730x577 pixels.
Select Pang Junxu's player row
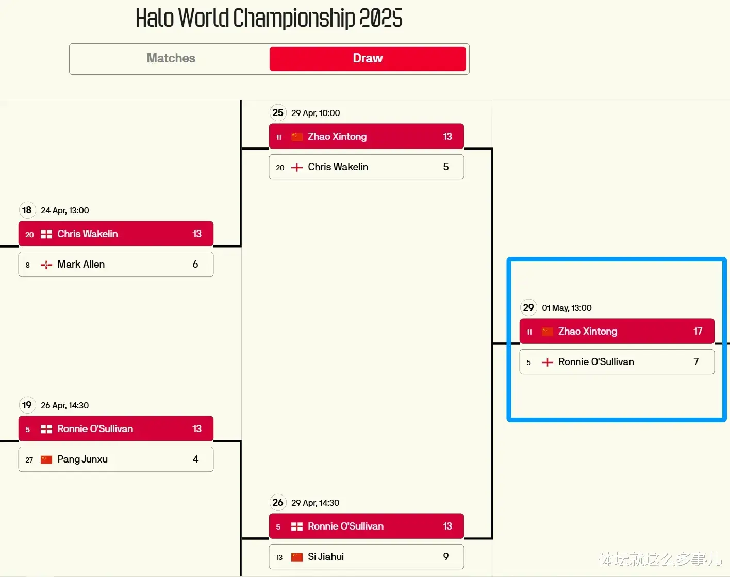click(116, 459)
